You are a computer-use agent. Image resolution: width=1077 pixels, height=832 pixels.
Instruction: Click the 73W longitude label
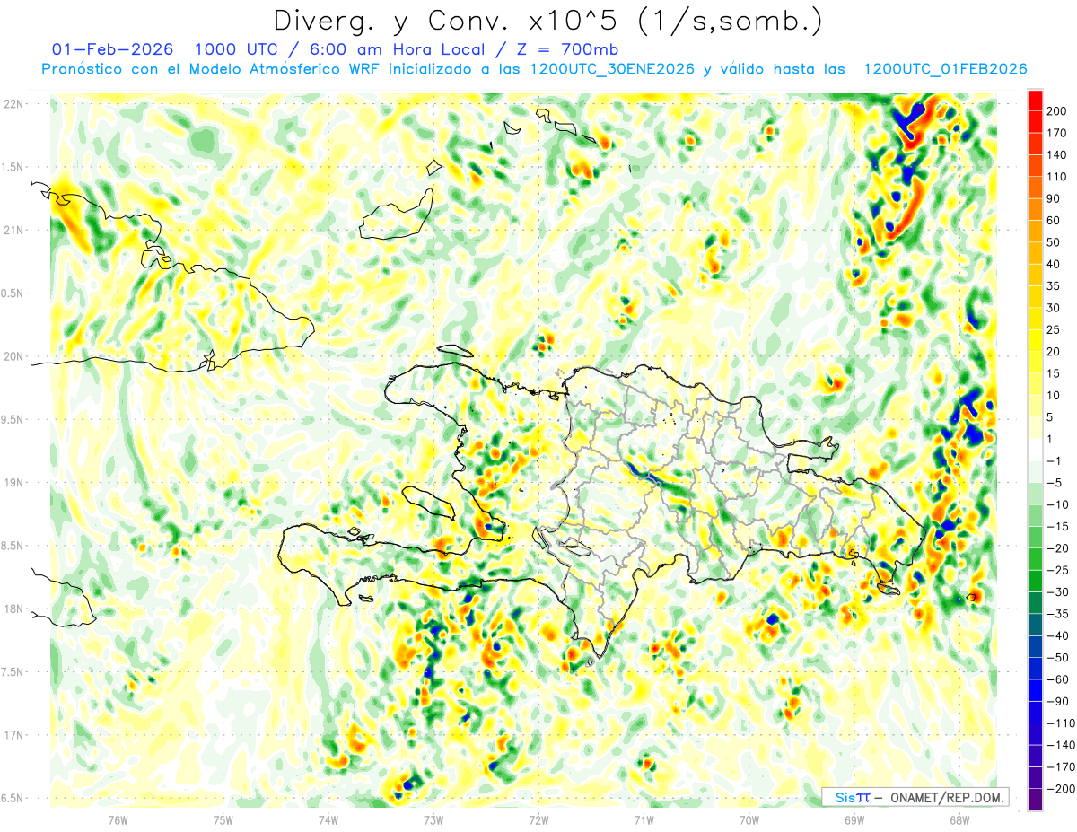[x=433, y=820]
